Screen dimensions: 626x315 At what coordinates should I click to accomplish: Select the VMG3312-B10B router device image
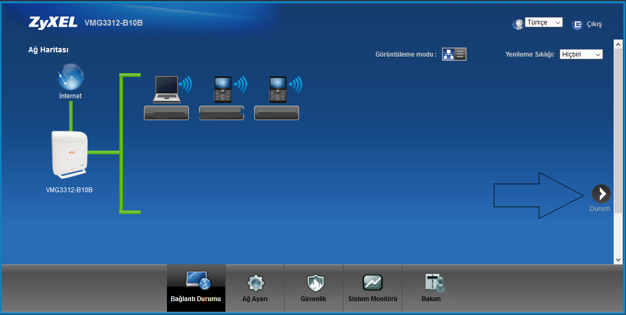[x=70, y=155]
